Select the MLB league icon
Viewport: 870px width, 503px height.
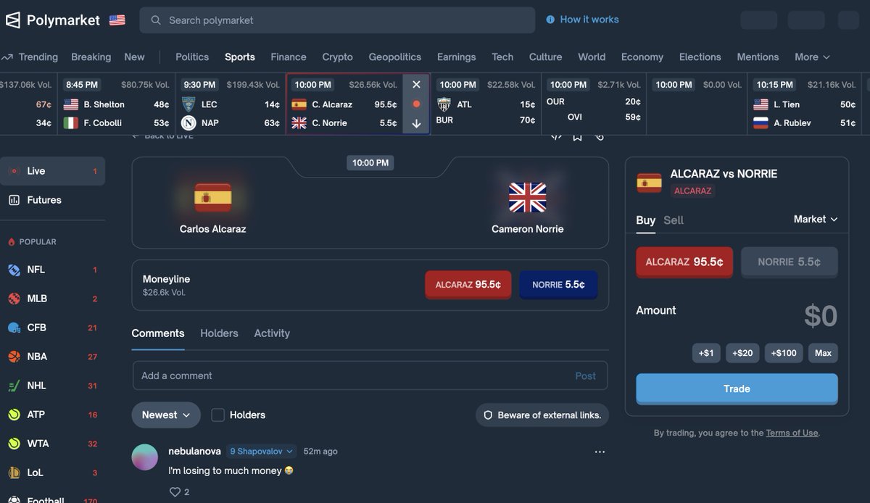coord(14,299)
